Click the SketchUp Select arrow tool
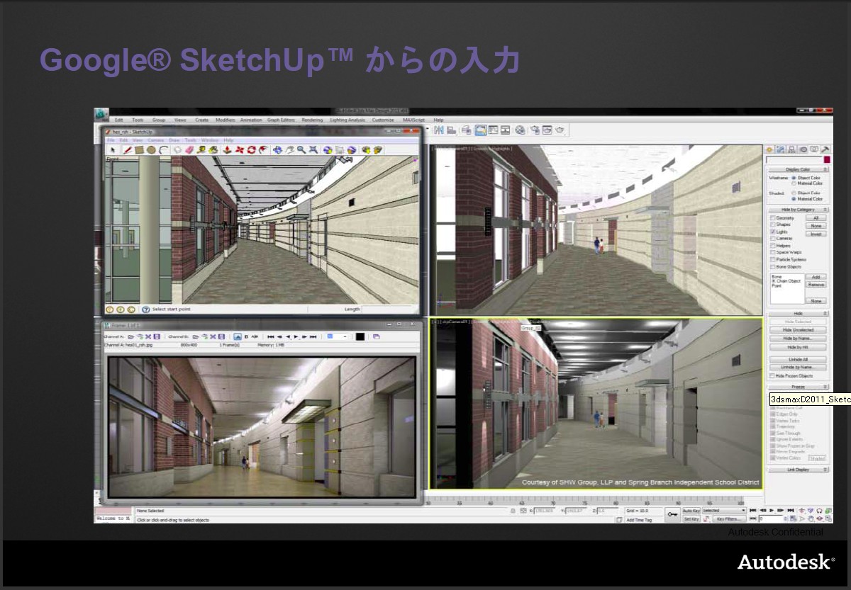The height and width of the screenshot is (590, 851). pos(111,150)
